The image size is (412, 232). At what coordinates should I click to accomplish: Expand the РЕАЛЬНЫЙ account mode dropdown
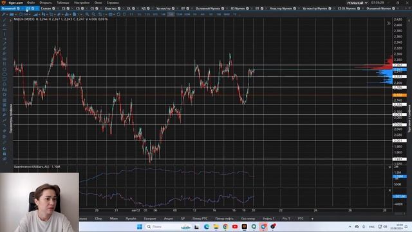(357, 3)
